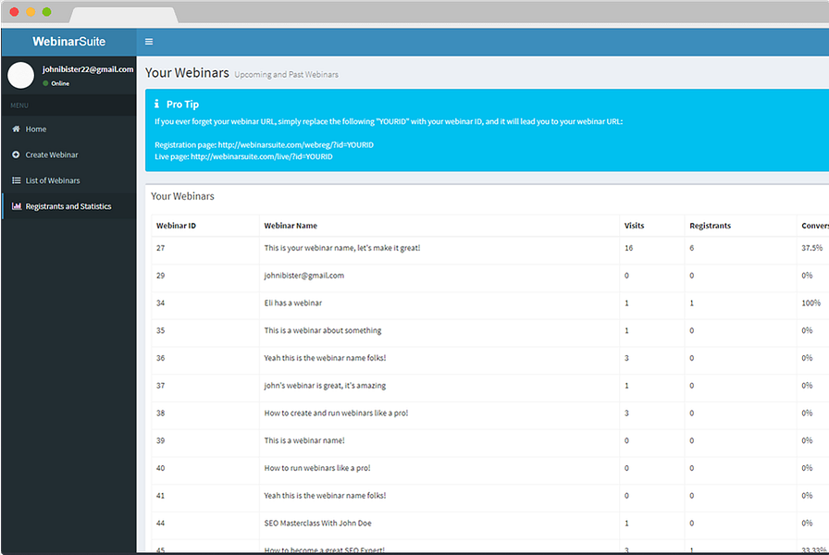Click 'This is a webinar about something'
The image size is (829, 555).
click(323, 330)
